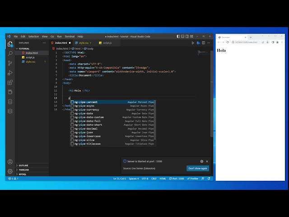Switch to the script.js tab
289x217 pixels.
click(107, 43)
